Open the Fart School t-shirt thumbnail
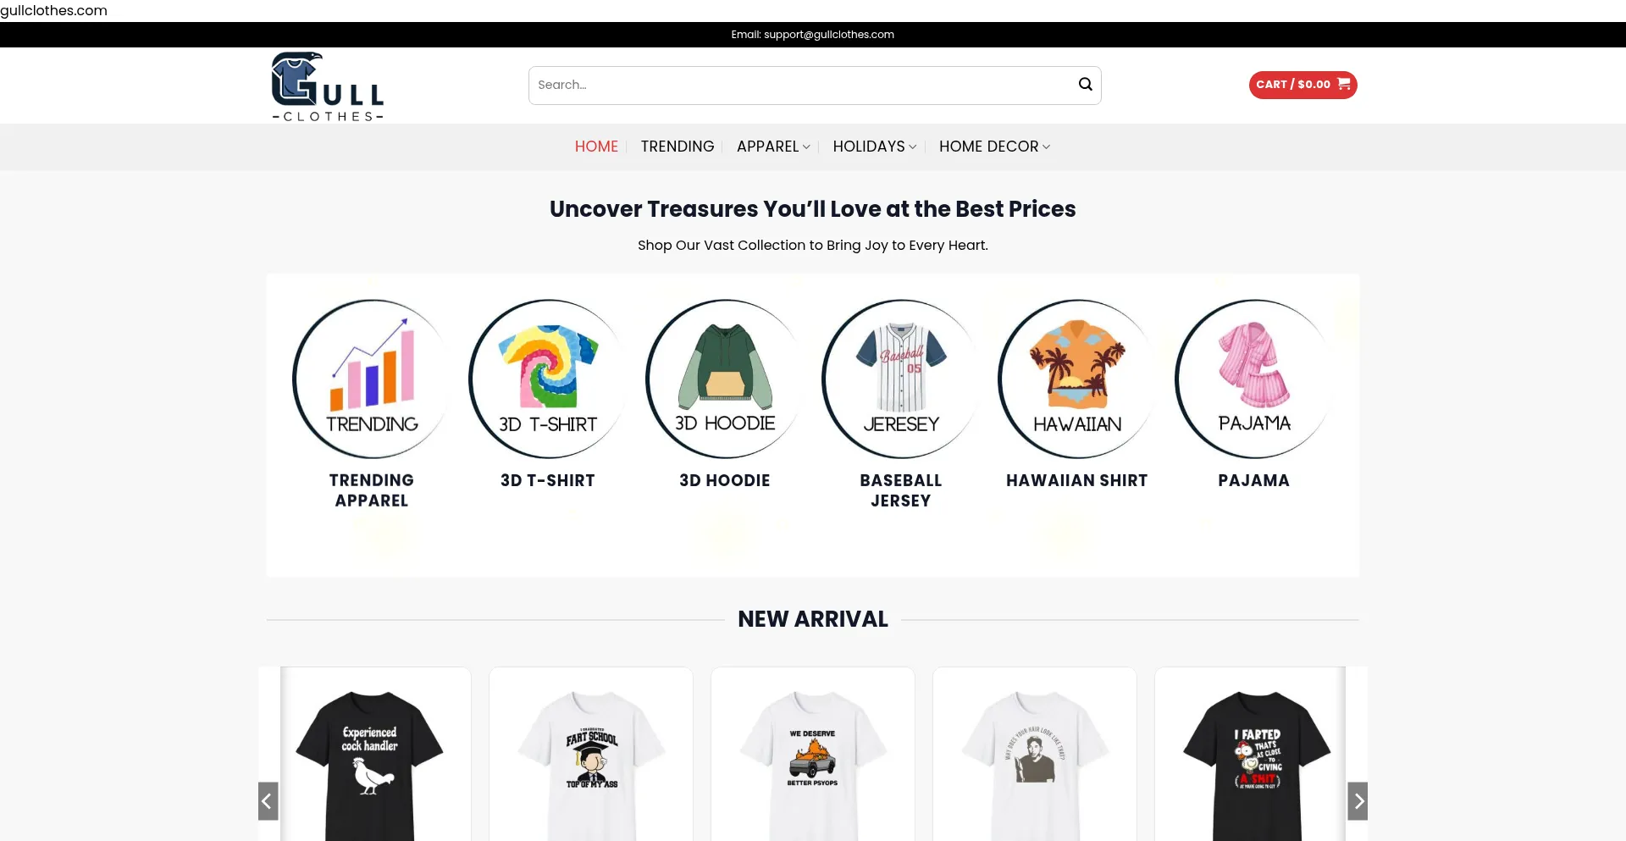 point(591,754)
